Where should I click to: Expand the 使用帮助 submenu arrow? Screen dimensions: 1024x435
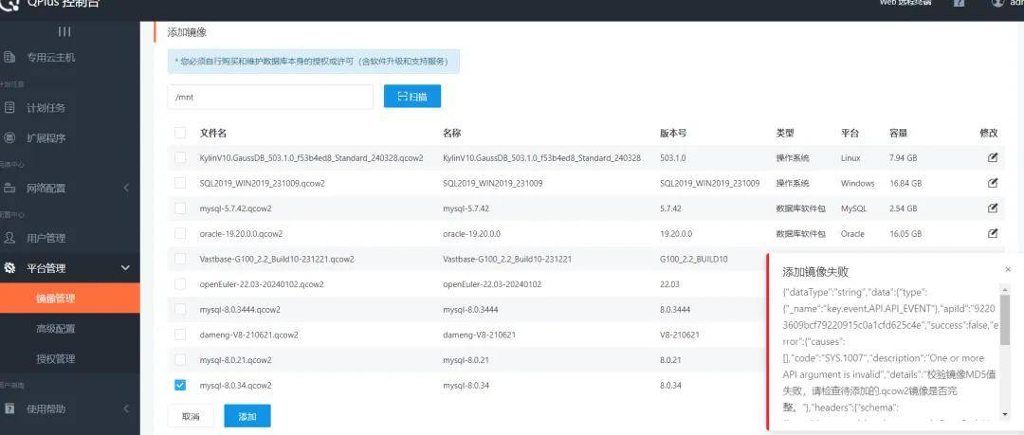pyautogui.click(x=126, y=408)
